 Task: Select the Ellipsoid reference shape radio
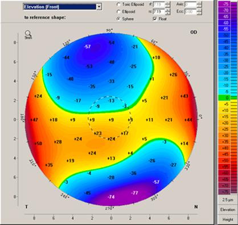(x=118, y=11)
